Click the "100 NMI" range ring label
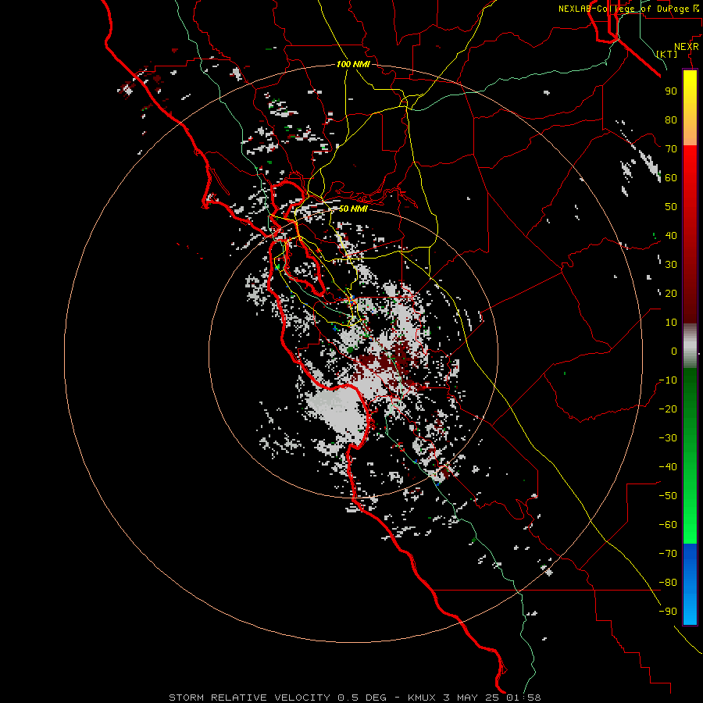Screen dimensions: 703x703 point(353,64)
